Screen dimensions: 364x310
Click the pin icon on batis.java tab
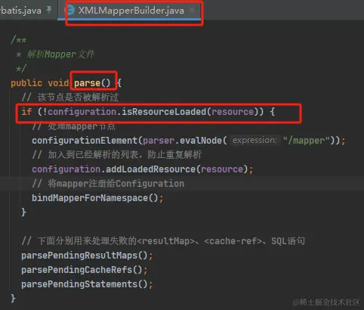[x=49, y=10]
